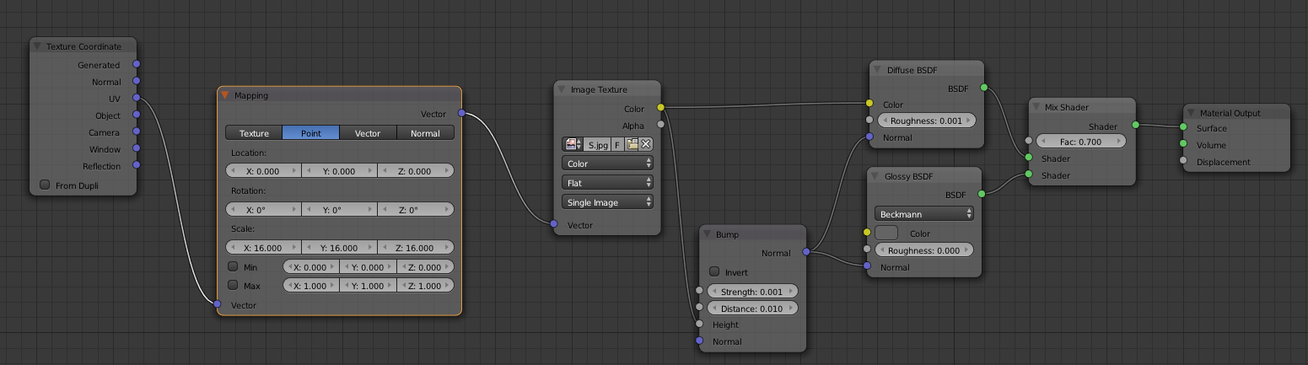Click the Bump Strength 0.001 field

pos(751,292)
